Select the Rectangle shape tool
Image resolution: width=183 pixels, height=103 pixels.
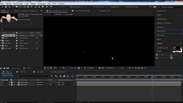[25, 7]
